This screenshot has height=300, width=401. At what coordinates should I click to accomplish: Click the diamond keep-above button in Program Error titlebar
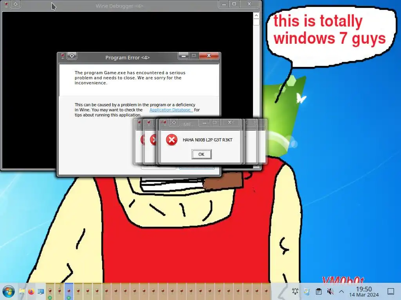click(x=72, y=56)
